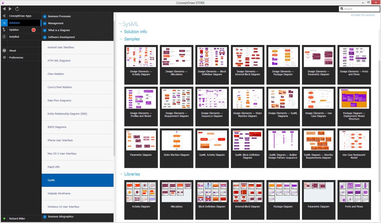
Task: Open the Package Diagram library
Action: [283, 200]
